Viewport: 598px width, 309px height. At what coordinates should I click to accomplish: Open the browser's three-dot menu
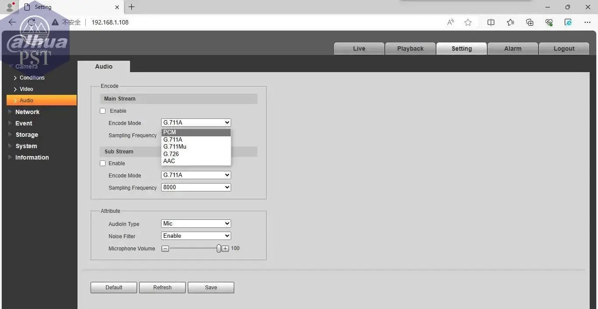tap(587, 22)
